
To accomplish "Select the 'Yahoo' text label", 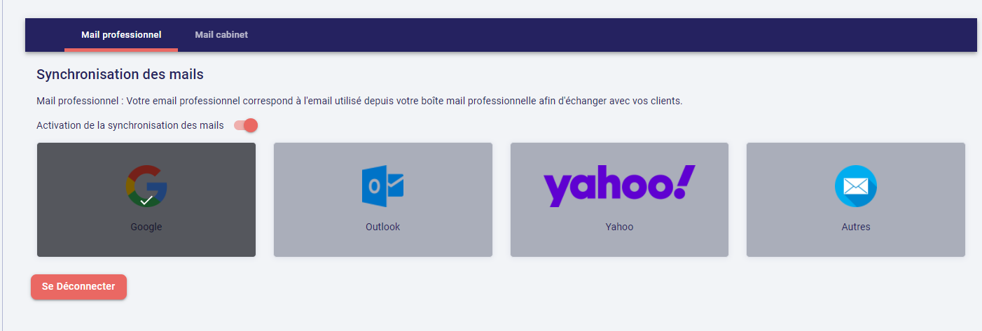I will click(x=619, y=227).
